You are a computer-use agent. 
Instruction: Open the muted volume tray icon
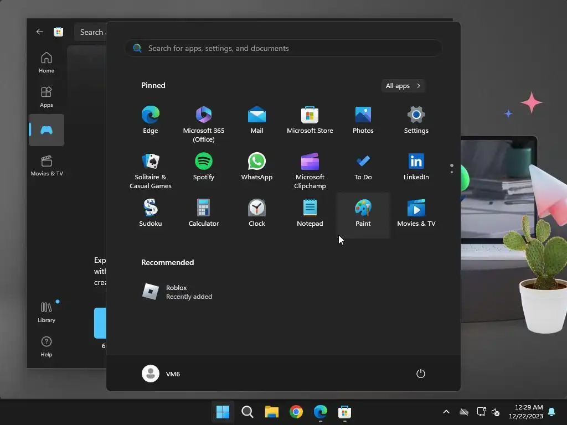tap(496, 412)
